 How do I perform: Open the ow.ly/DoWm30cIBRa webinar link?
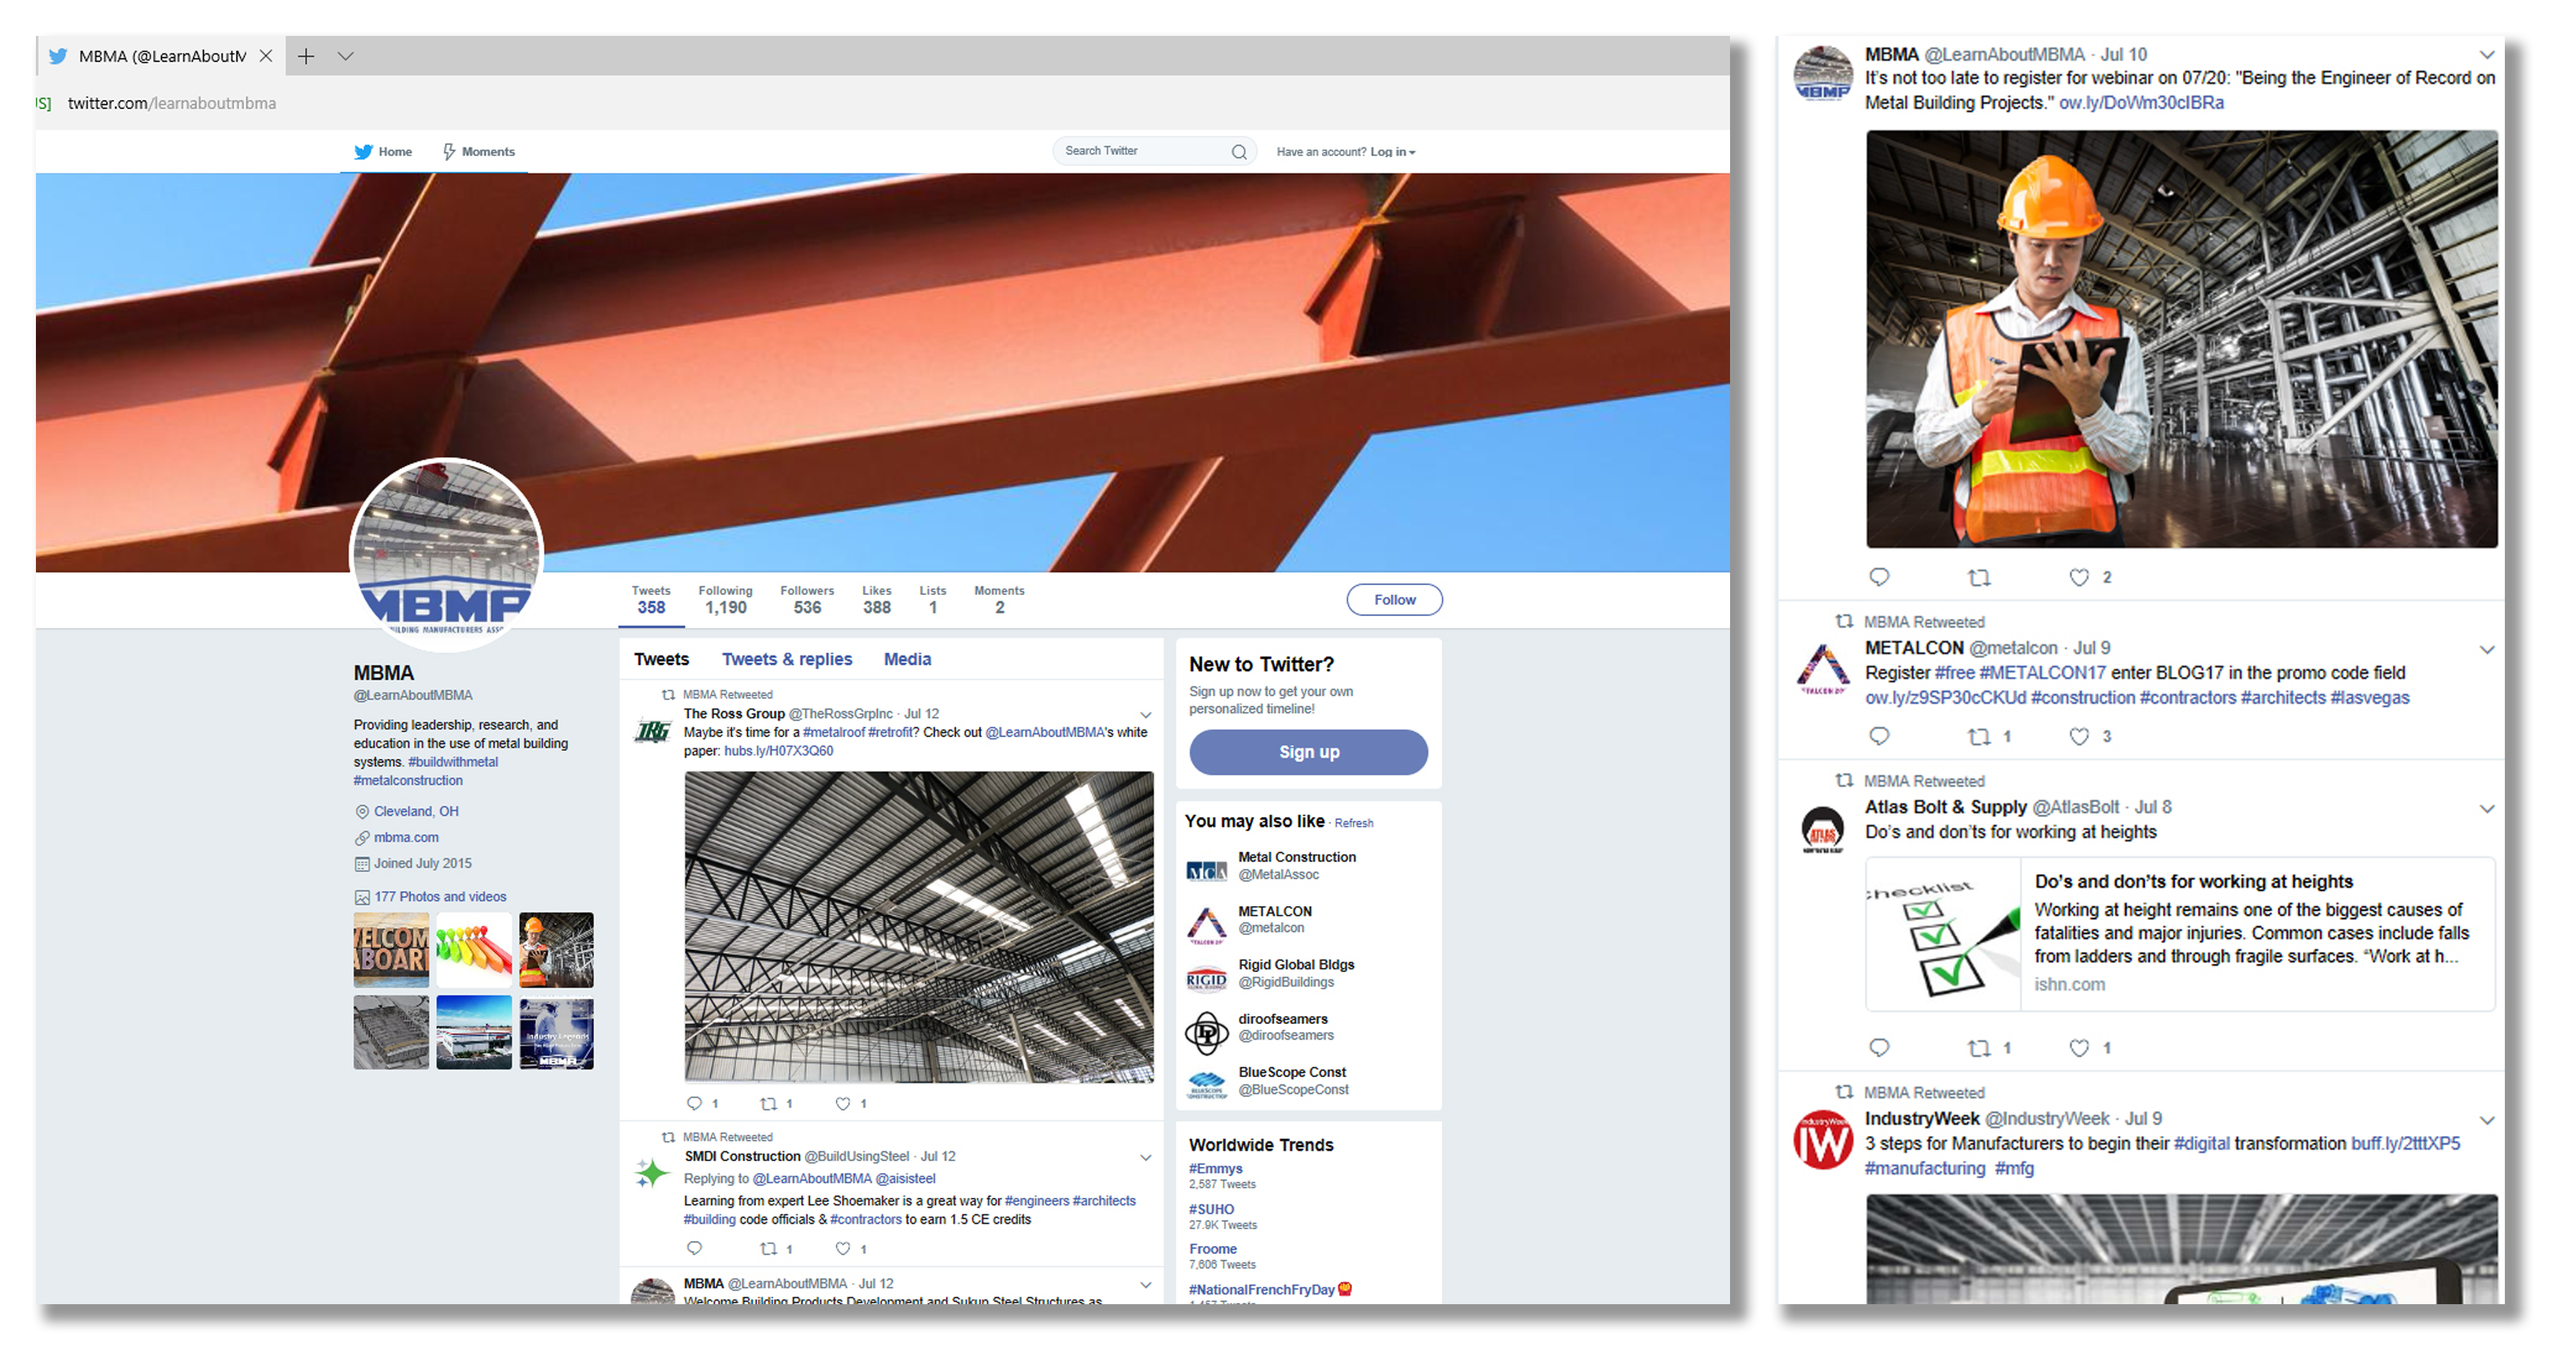(2141, 103)
